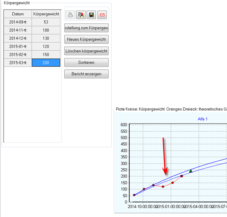Click the red data point at 200 on the chart
This screenshot has width=227, height=217.
pos(182,176)
